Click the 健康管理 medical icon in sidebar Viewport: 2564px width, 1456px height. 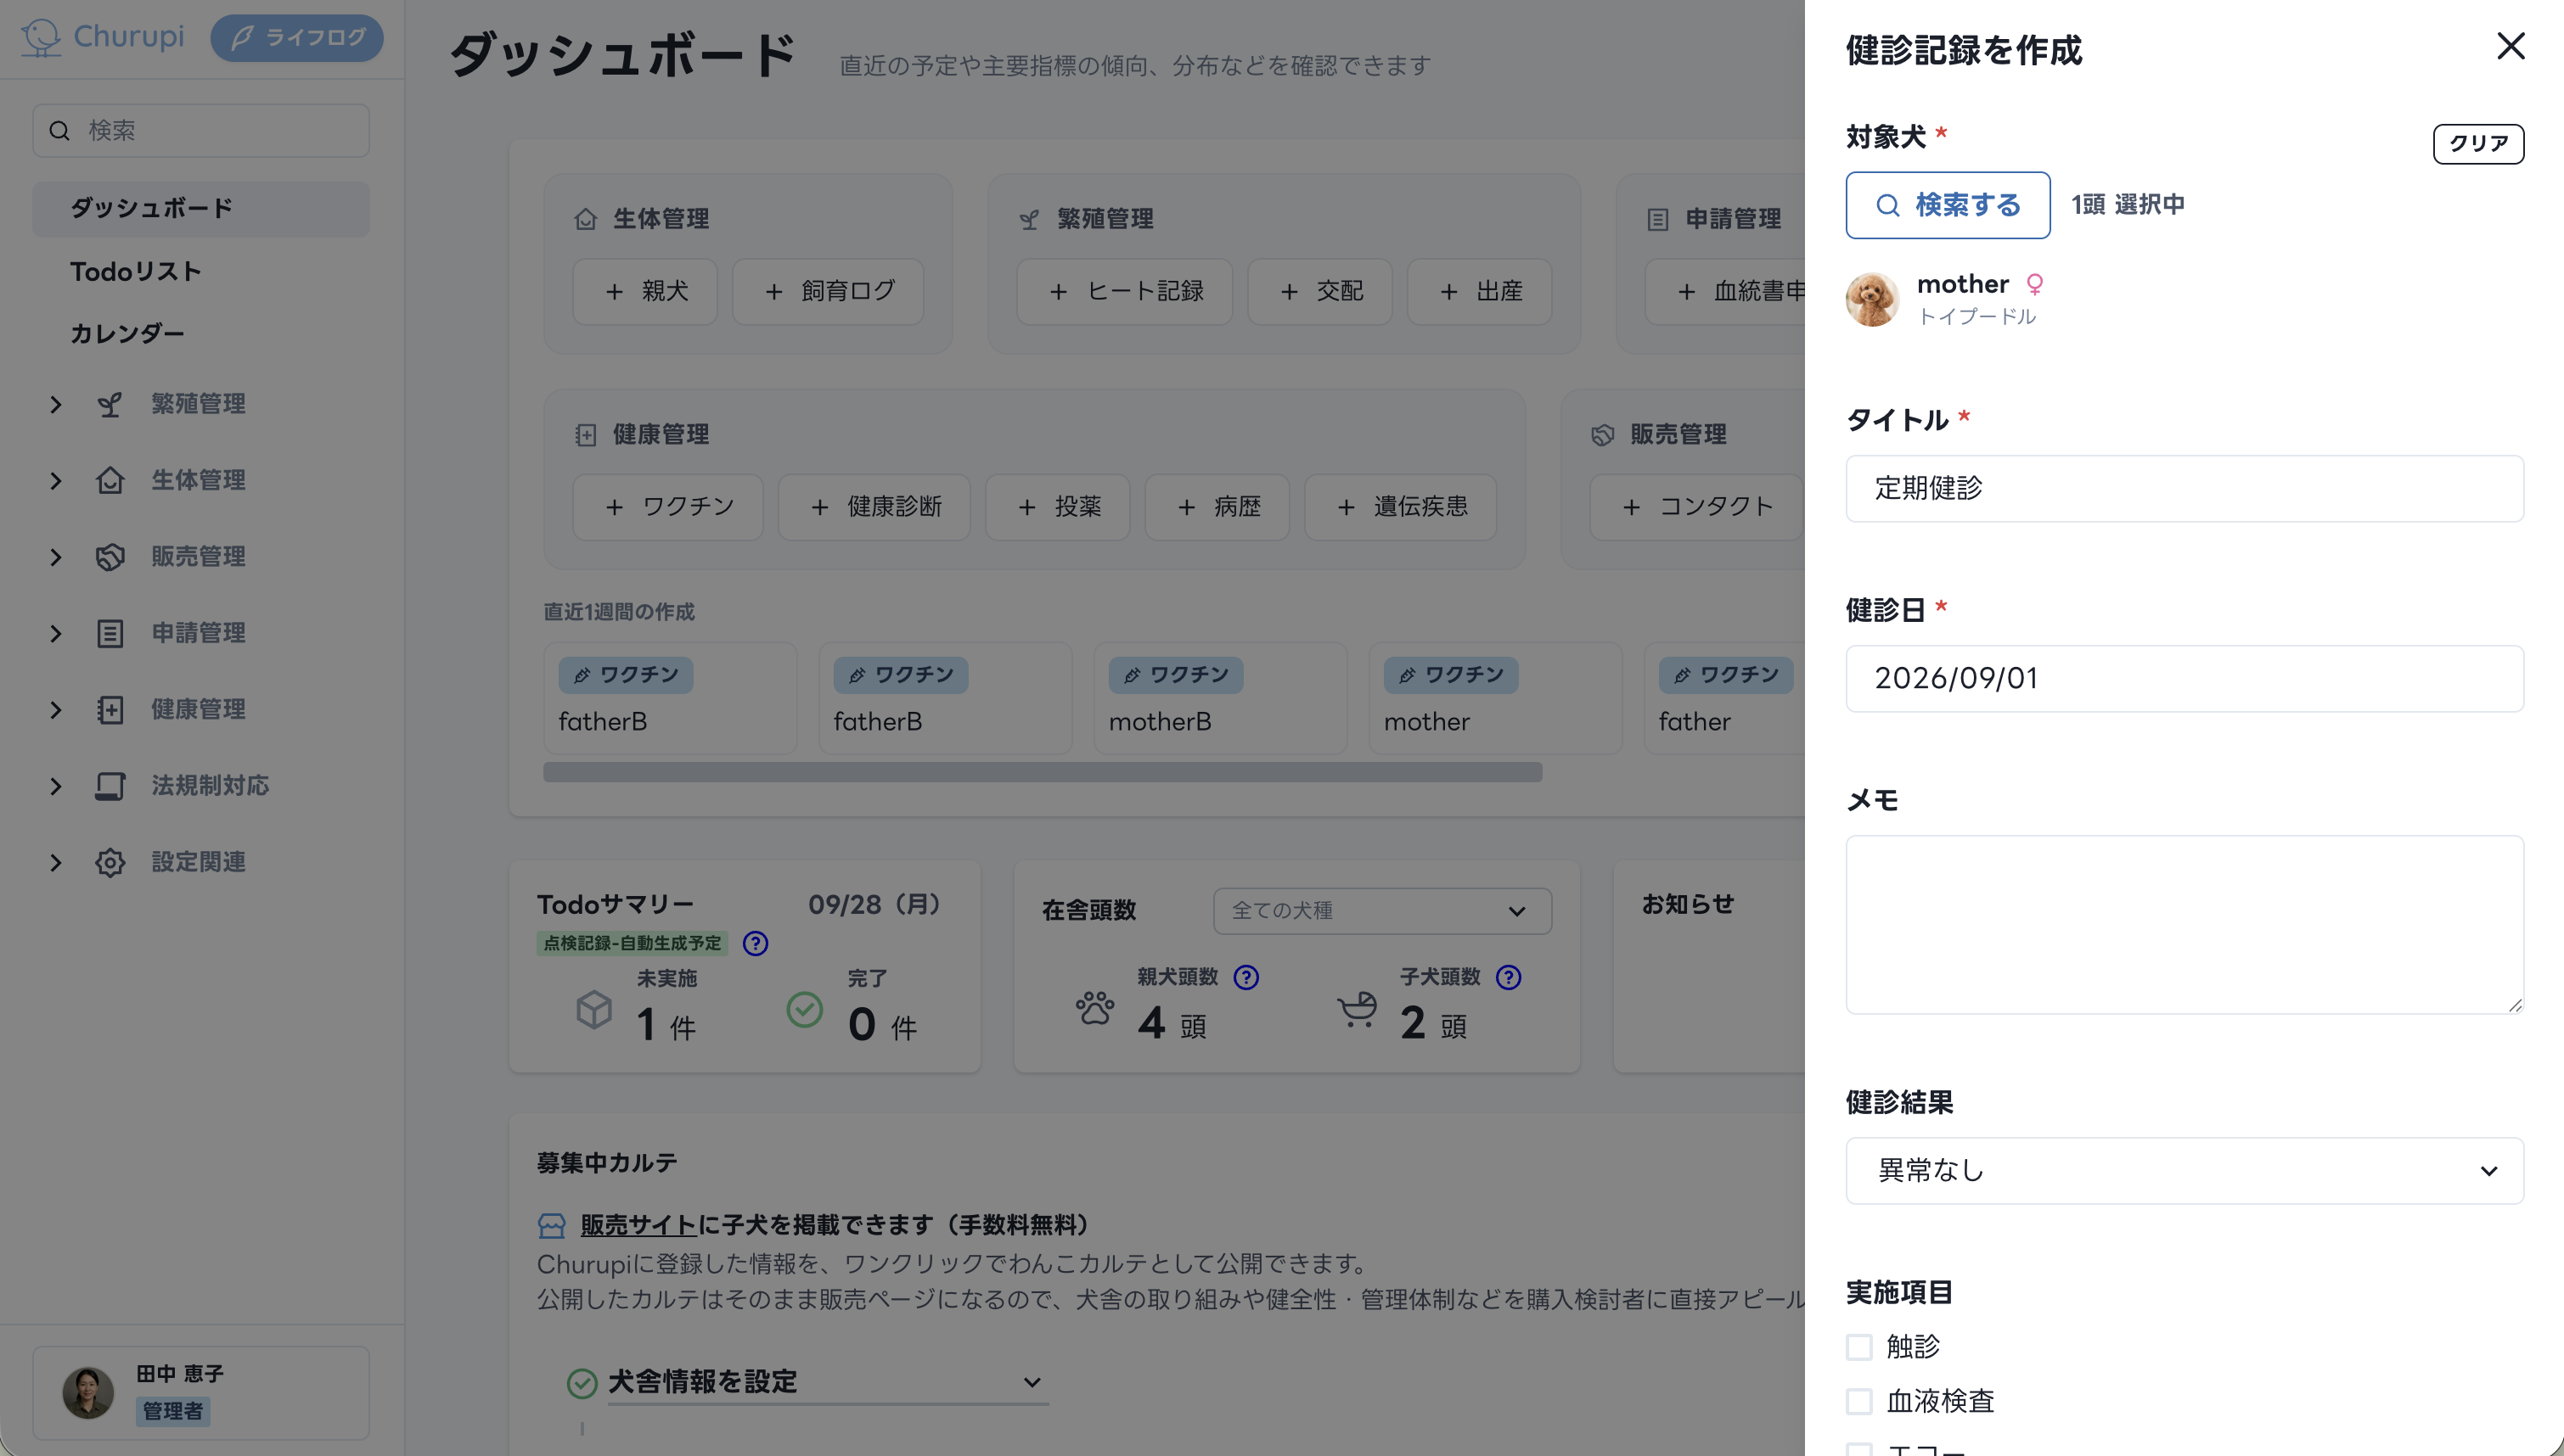tap(109, 709)
